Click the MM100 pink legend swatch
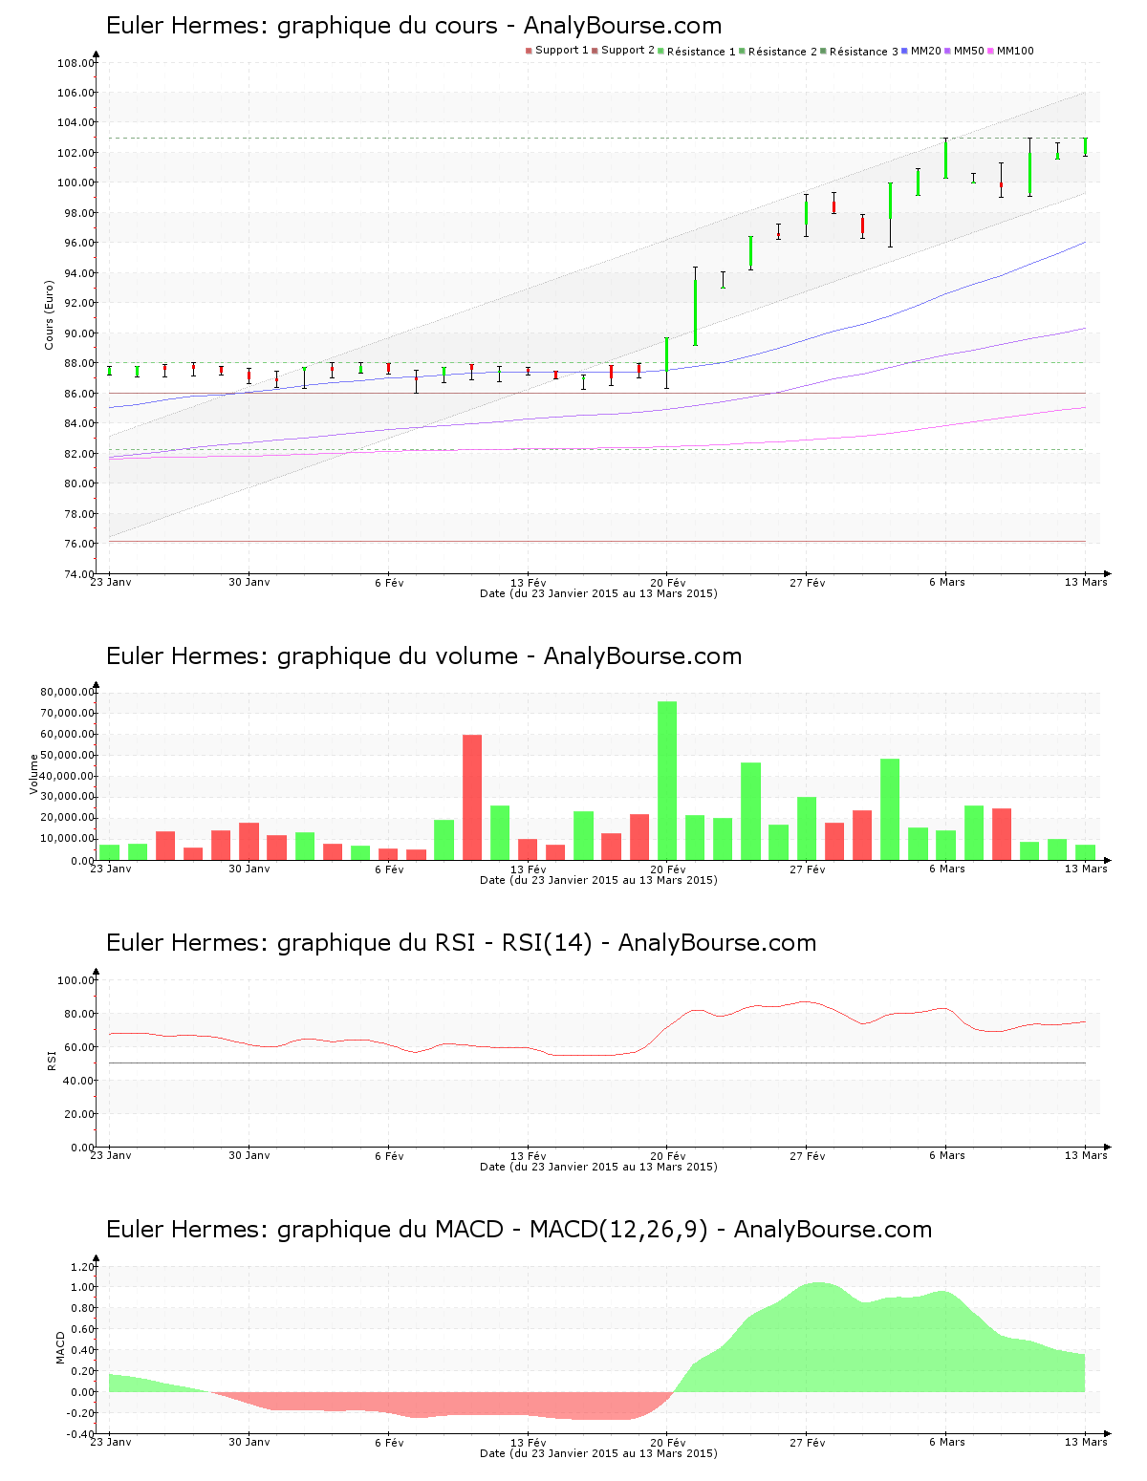Viewport: 1147px width, 1481px height. click(990, 51)
